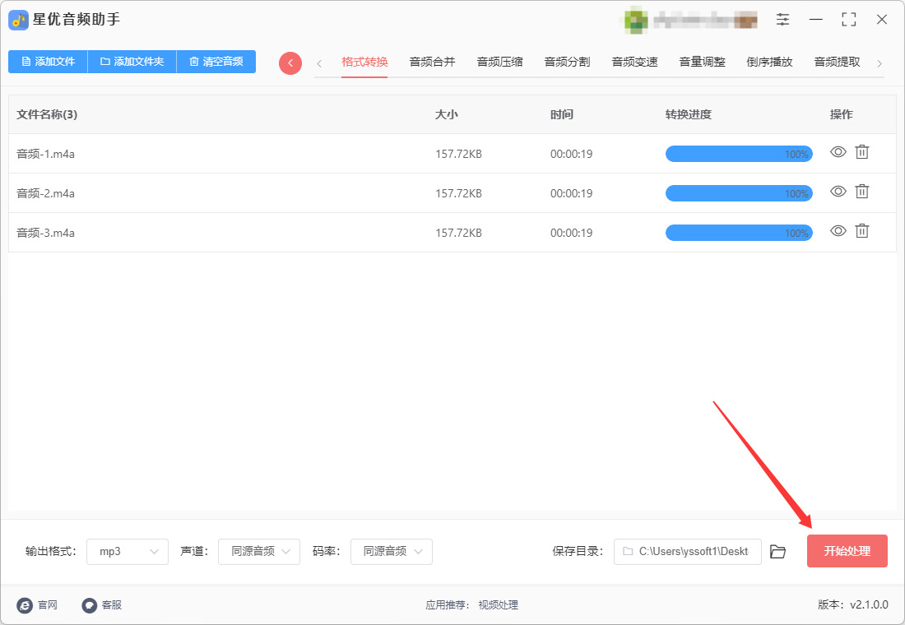Viewport: 905px width, 625px height.
Task: Click the 客服 chat bubble icon
Action: point(89,604)
